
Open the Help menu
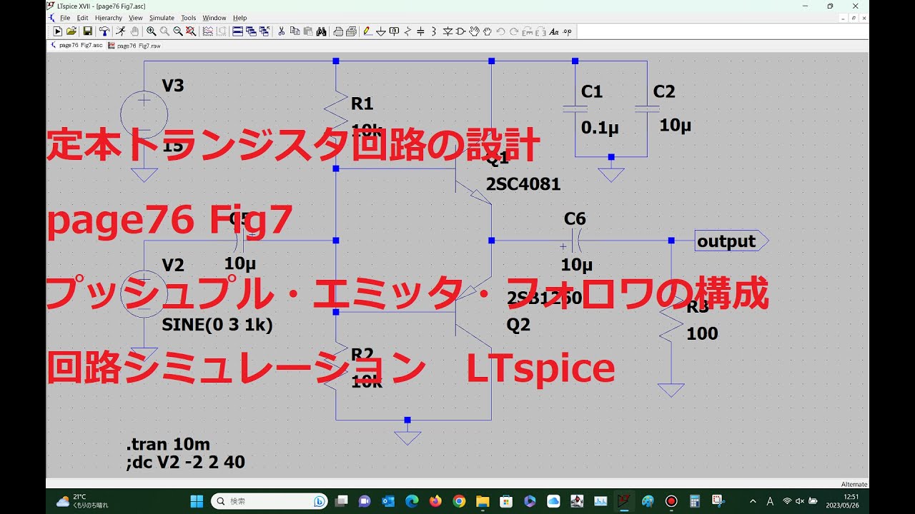240,18
